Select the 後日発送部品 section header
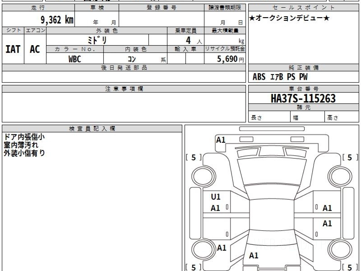Viewport: 361px width, 271px height. tap(124, 68)
